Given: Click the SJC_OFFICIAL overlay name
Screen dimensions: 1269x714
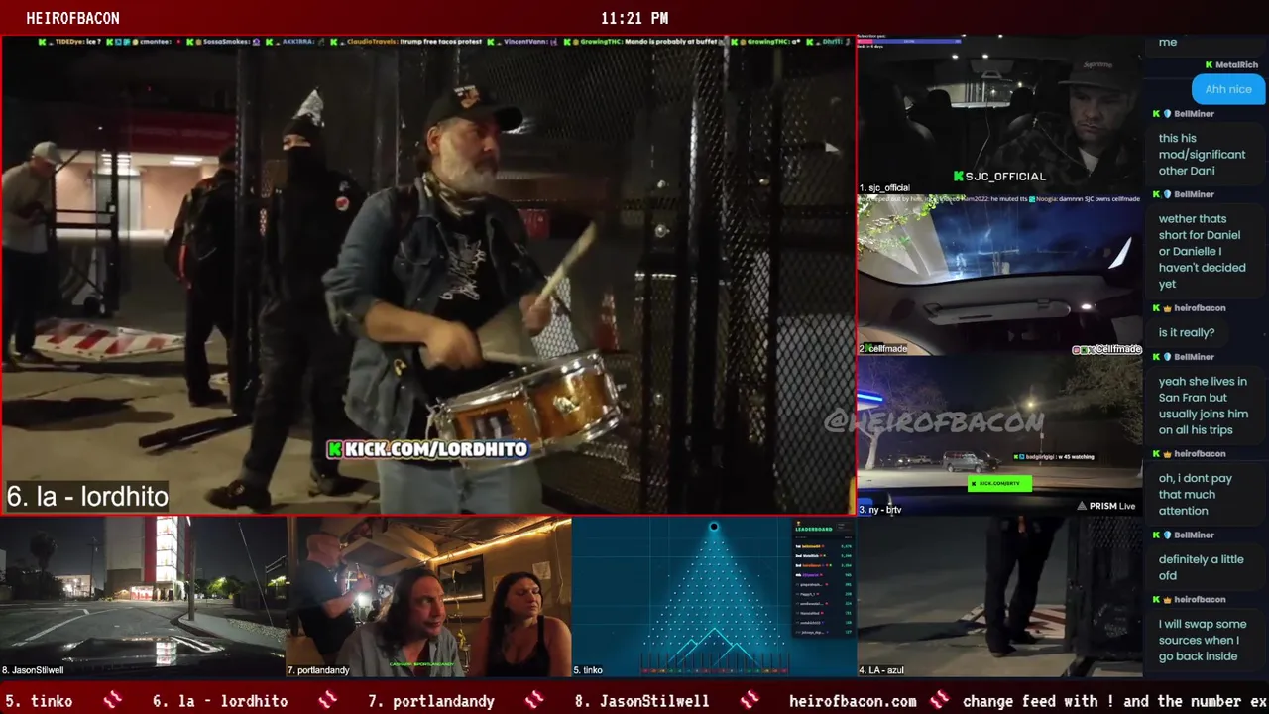Looking at the screenshot, I should click(x=1005, y=177).
